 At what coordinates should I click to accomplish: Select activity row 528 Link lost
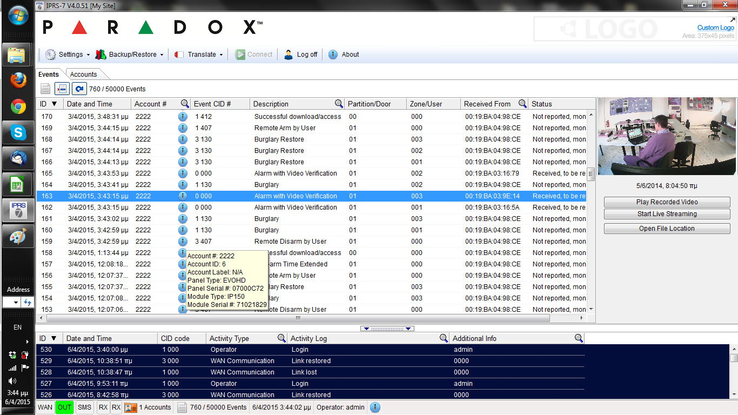[310, 372]
